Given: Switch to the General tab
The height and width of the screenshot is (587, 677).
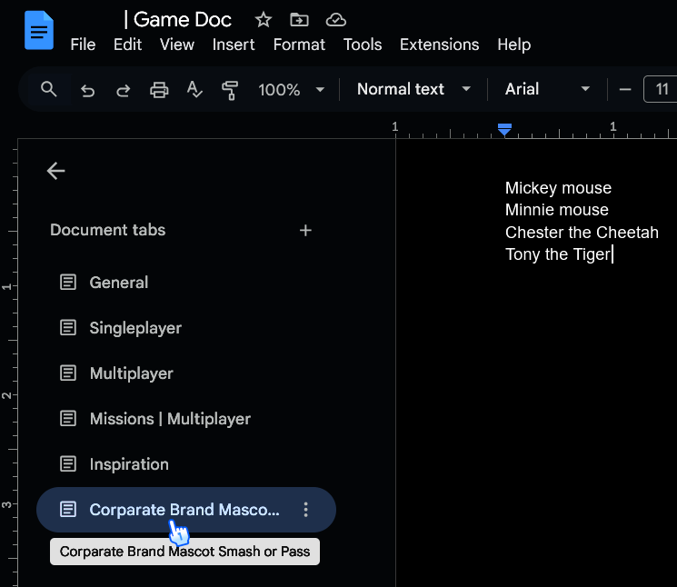Looking at the screenshot, I should [x=186, y=283].
